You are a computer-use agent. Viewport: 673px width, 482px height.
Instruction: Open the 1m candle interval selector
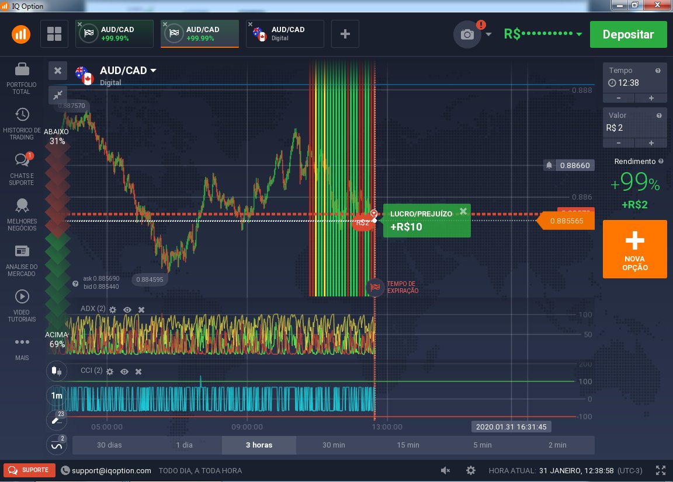(56, 396)
